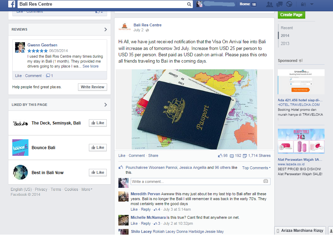Click the search magnifier icon

pos(189,4)
